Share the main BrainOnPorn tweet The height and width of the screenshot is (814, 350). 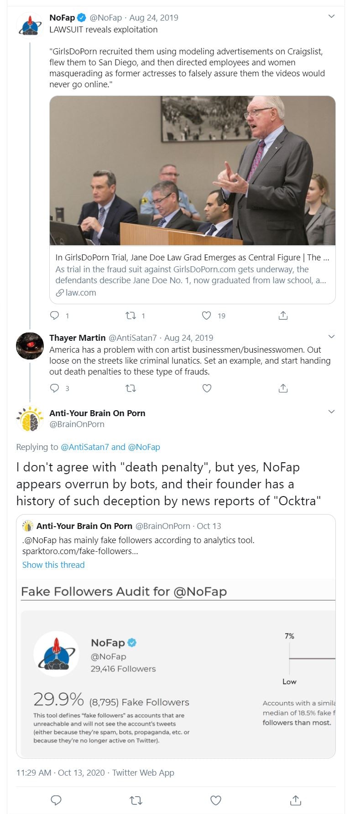(x=296, y=800)
